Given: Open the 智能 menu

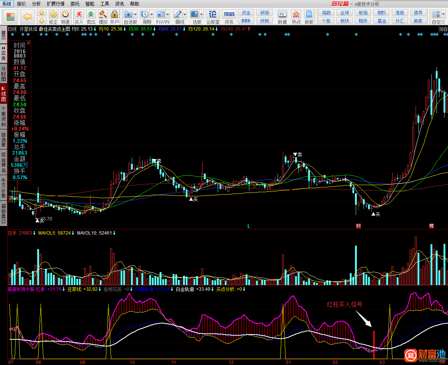Looking at the screenshot, I should tap(90, 4).
